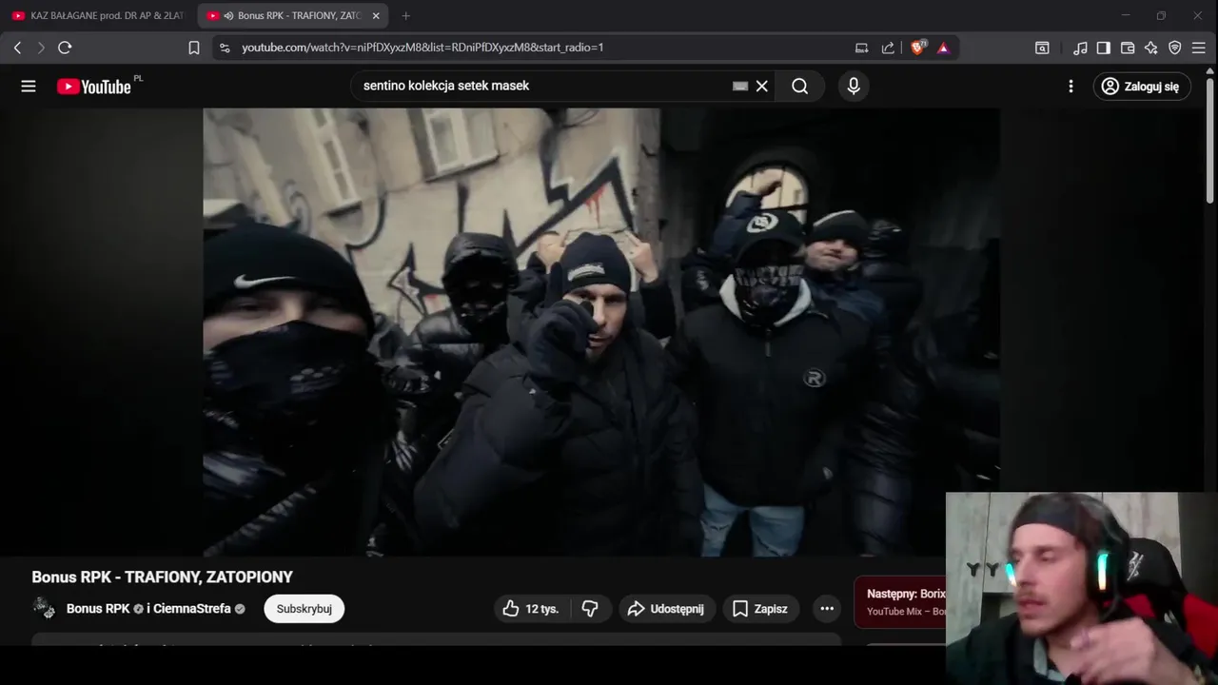The height and width of the screenshot is (685, 1218).
Task: Go forward with browser forward arrow
Action: (x=40, y=48)
